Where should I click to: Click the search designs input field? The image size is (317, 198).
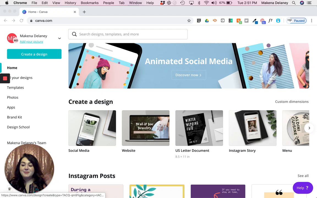coord(128,34)
